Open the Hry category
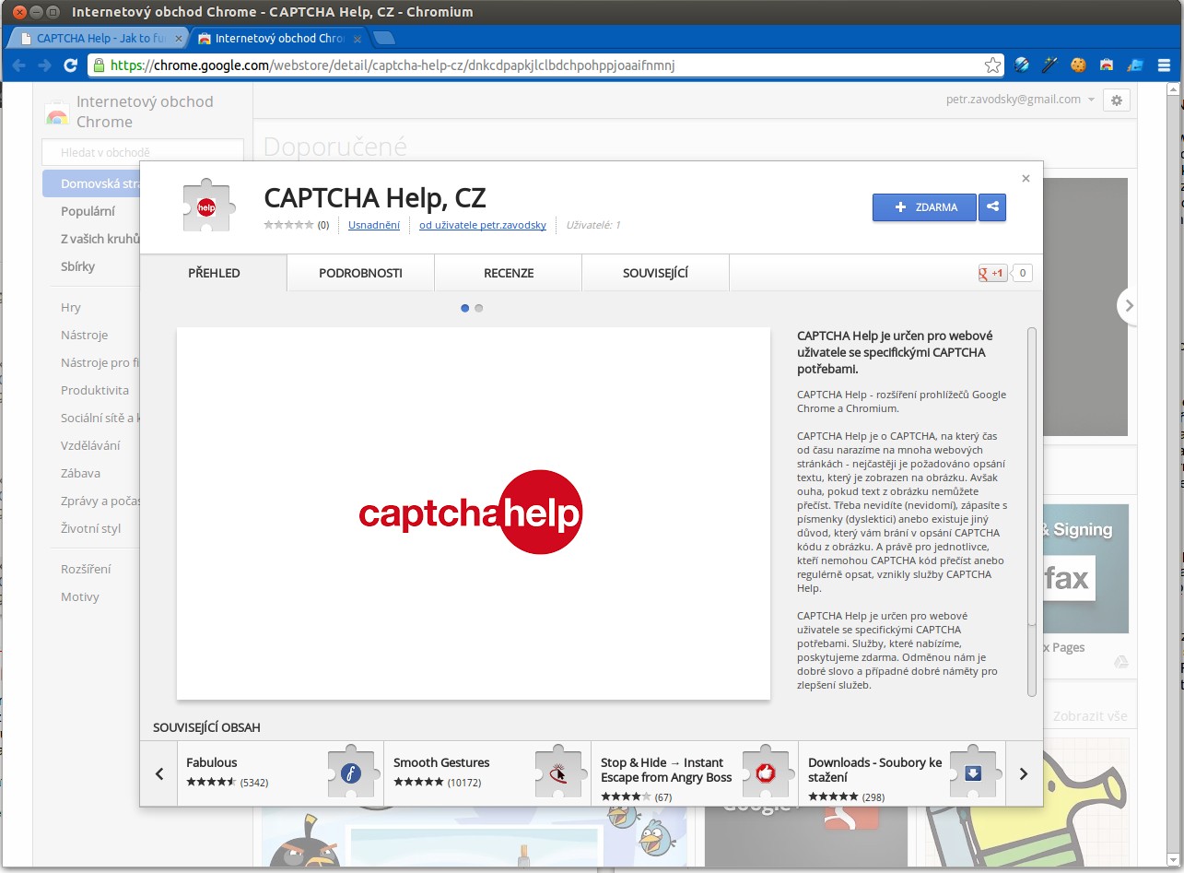1184x873 pixels. tap(71, 307)
